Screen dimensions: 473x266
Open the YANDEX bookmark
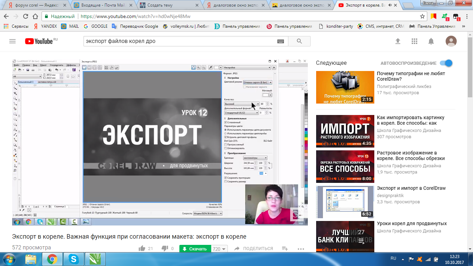click(x=45, y=26)
